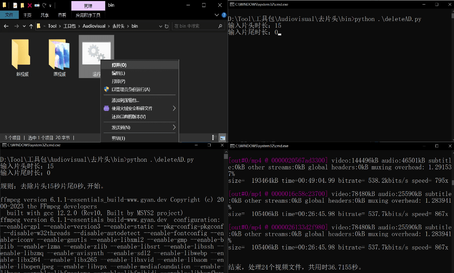Switch to details view in status bar

pyautogui.click(x=214, y=138)
